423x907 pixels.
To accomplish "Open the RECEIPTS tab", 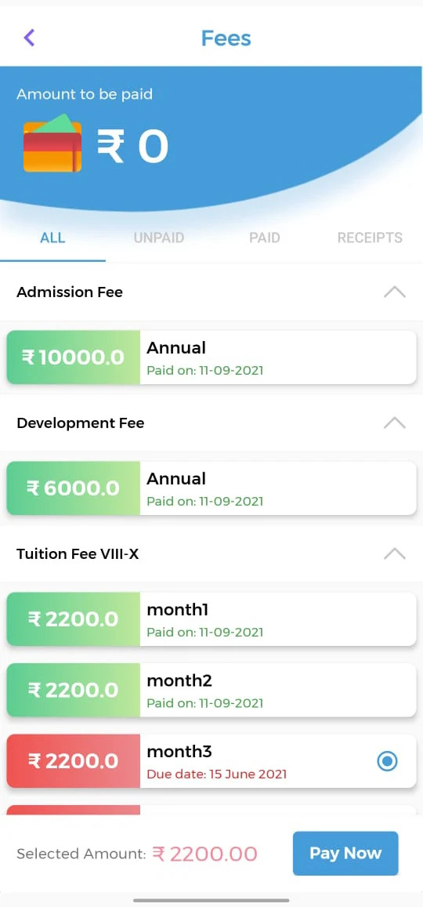I will click(370, 238).
